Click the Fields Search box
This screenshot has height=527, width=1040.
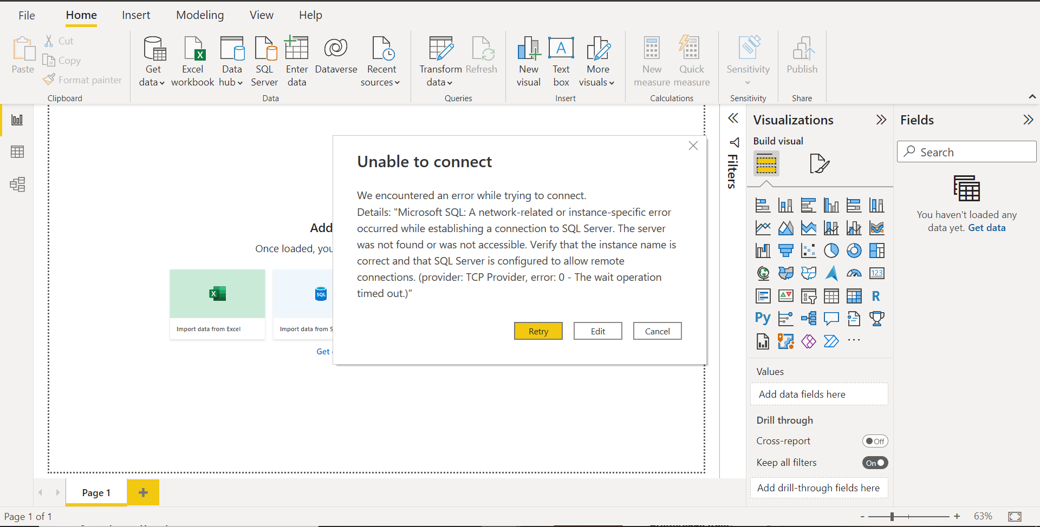tap(967, 152)
